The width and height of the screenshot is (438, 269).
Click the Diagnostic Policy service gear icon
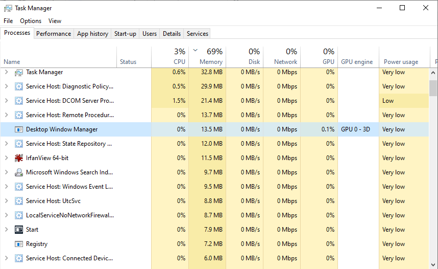[x=19, y=86]
